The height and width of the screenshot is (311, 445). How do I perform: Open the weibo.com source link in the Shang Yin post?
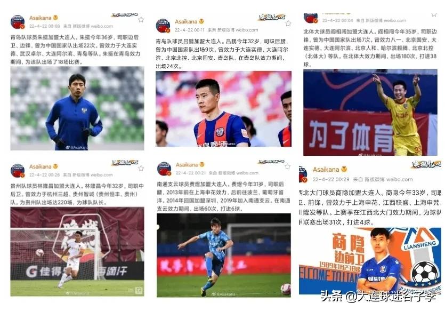399,179
